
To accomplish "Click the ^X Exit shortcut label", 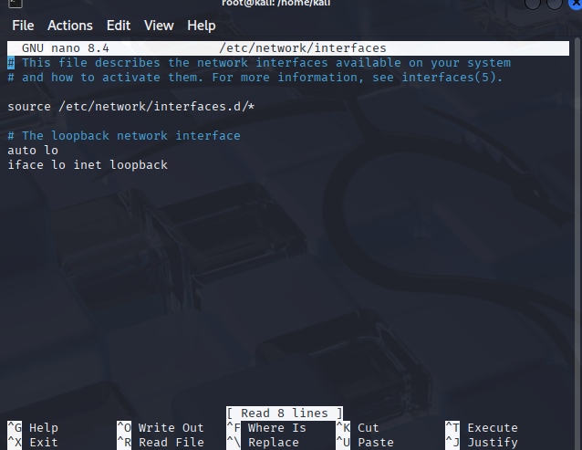I will point(33,442).
